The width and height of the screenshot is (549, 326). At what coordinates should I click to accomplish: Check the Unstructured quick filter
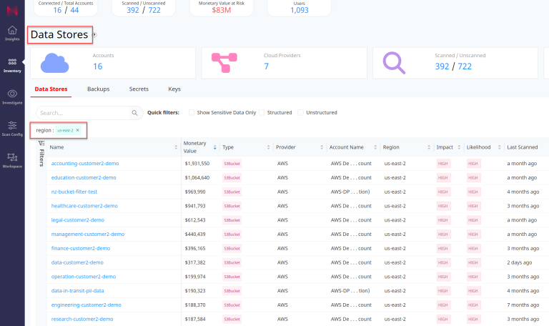point(301,113)
